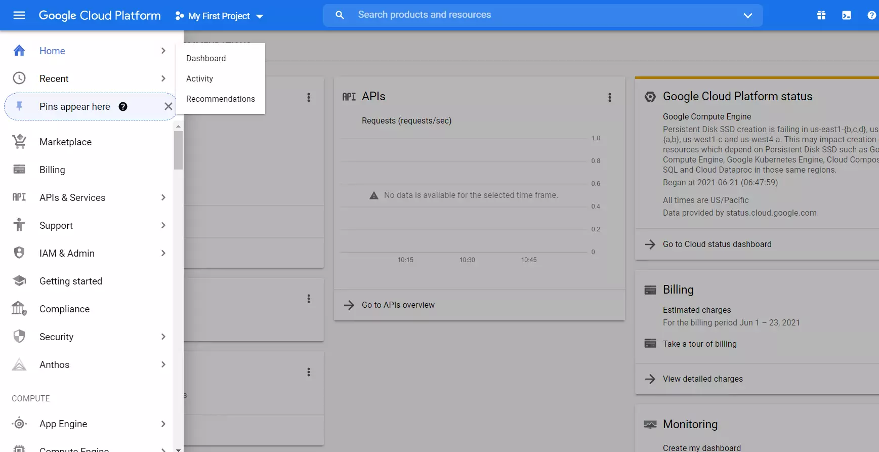Click the Home house icon
The width and height of the screenshot is (879, 452).
[19, 51]
